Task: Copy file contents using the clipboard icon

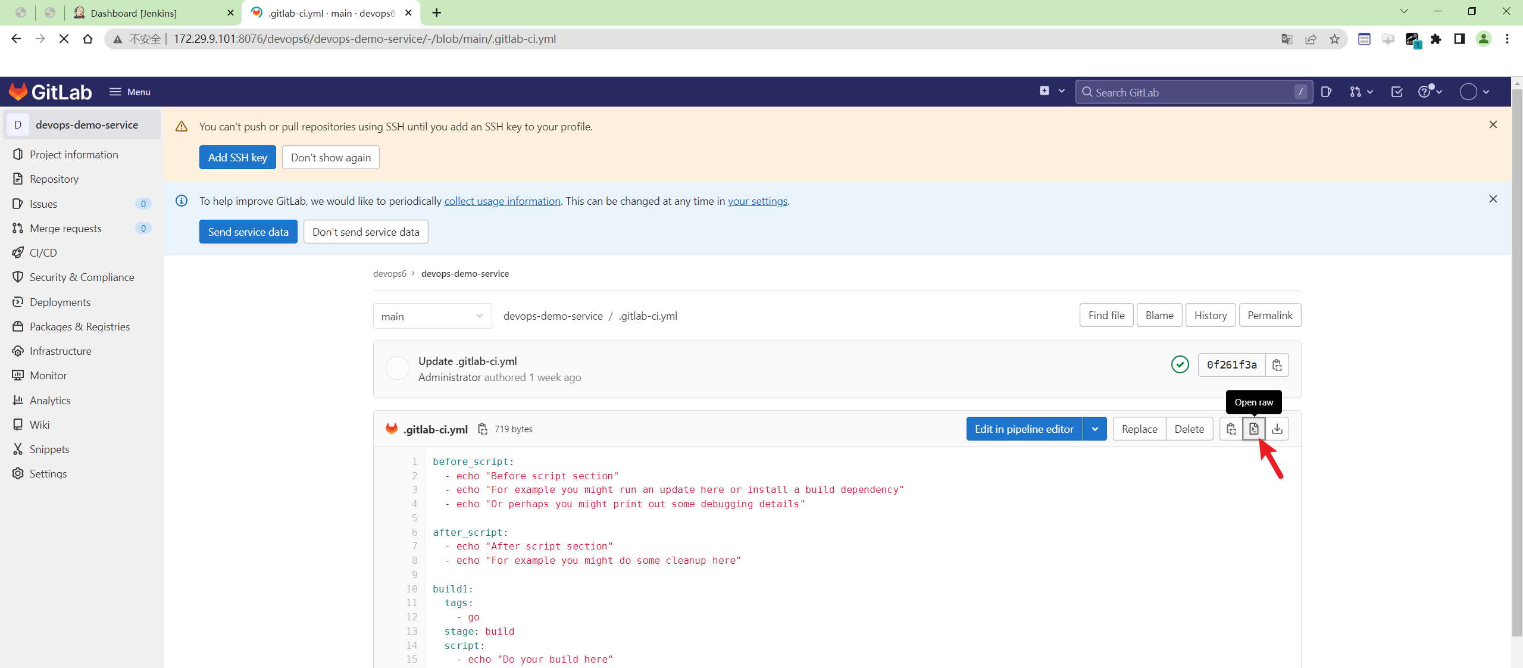Action: click(x=1230, y=428)
